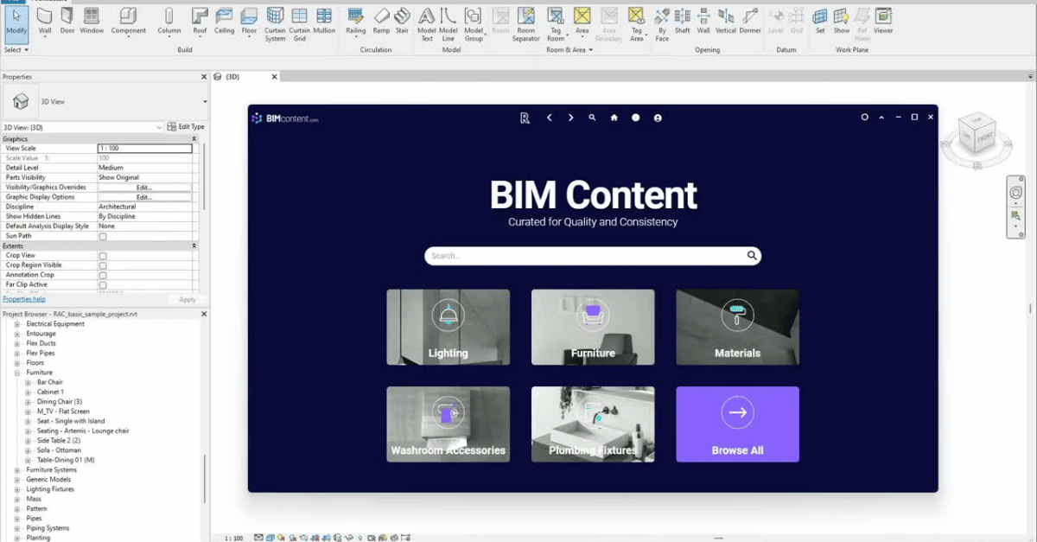Enable Far Clip Active checkbox
Viewport: 1037px width, 542px height.
coord(103,284)
